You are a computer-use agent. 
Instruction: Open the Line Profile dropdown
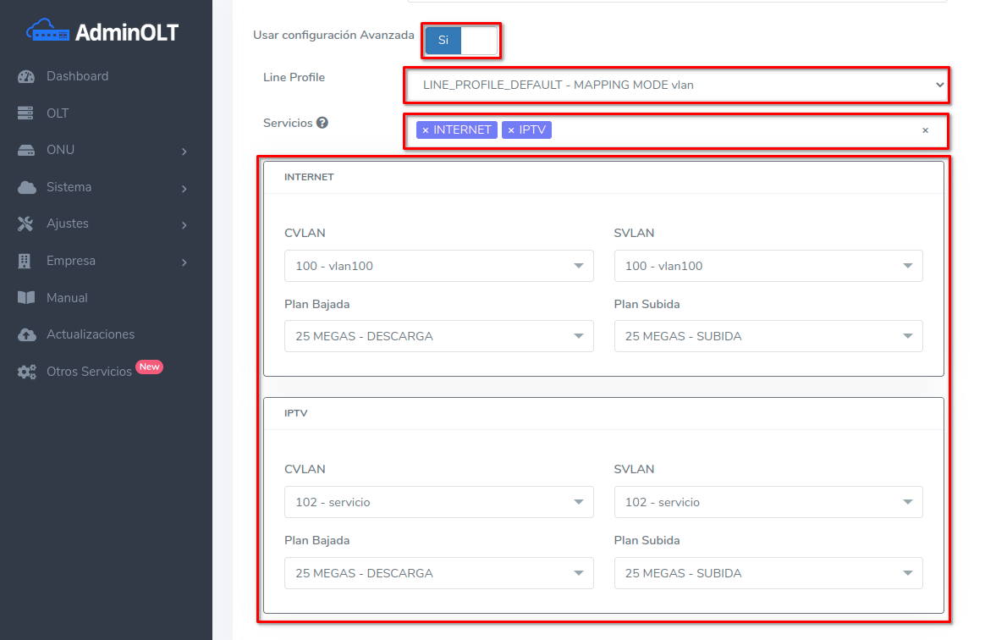click(674, 85)
